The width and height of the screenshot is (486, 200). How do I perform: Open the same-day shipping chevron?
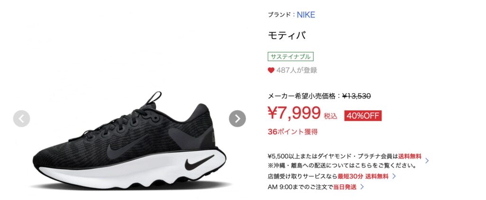[362, 187]
